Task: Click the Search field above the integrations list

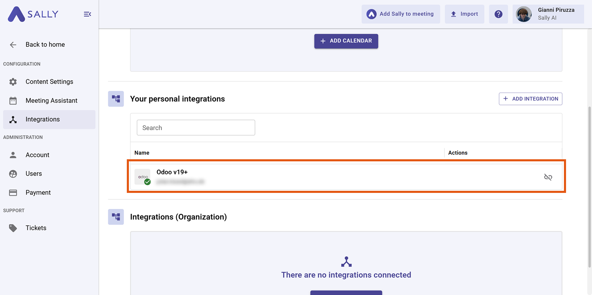Action: pyautogui.click(x=196, y=127)
